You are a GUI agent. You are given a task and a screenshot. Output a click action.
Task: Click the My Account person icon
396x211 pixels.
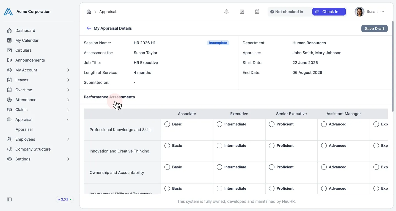click(9, 70)
